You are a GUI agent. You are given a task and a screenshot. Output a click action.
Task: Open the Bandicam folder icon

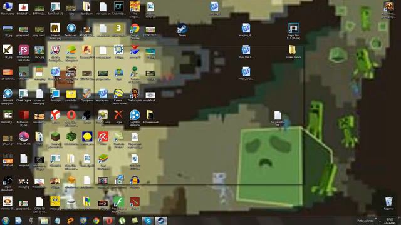(x=87, y=7)
